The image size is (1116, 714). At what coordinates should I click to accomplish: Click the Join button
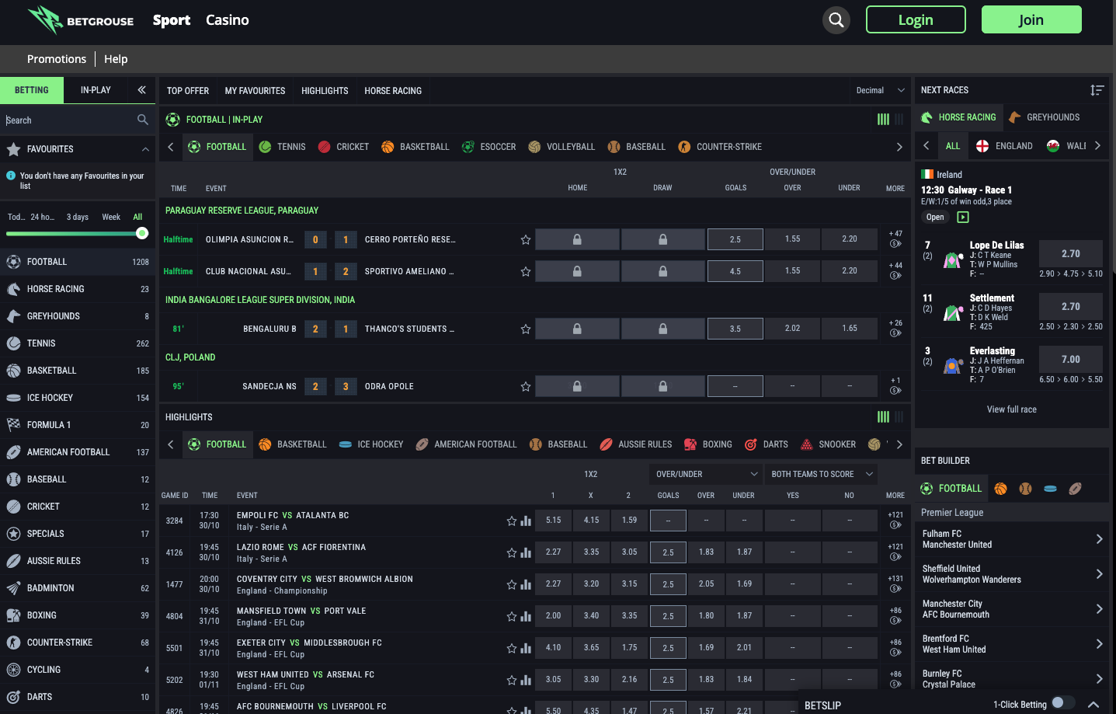point(1031,20)
